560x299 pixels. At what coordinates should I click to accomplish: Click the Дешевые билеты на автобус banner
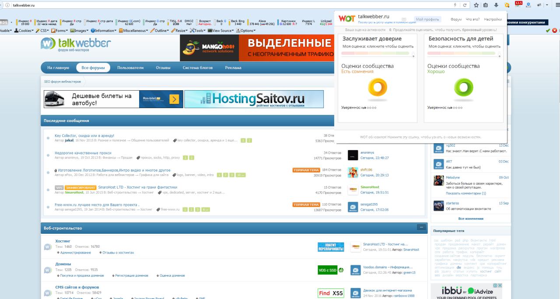(113, 99)
